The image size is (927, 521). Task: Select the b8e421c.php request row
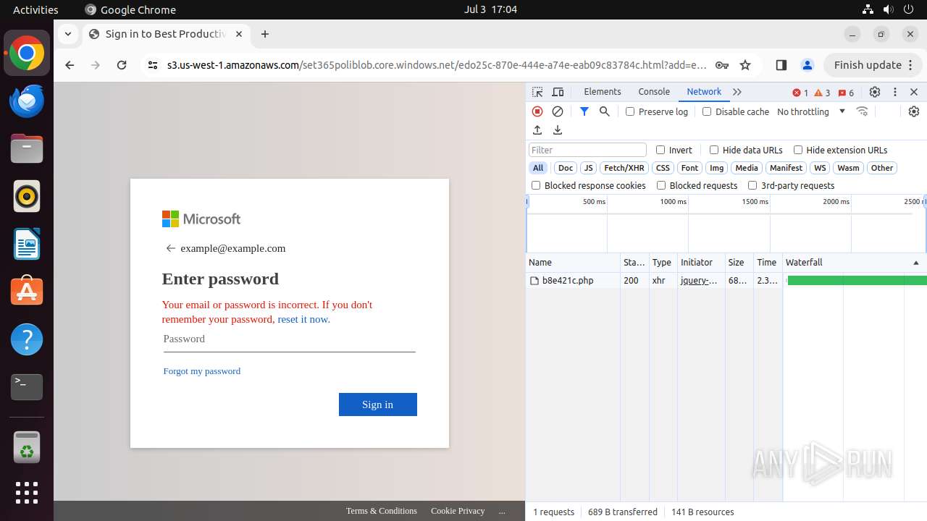pyautogui.click(x=726, y=281)
